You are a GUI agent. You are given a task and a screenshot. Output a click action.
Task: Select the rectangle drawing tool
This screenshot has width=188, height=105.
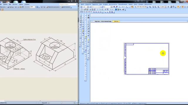pos(83,42)
